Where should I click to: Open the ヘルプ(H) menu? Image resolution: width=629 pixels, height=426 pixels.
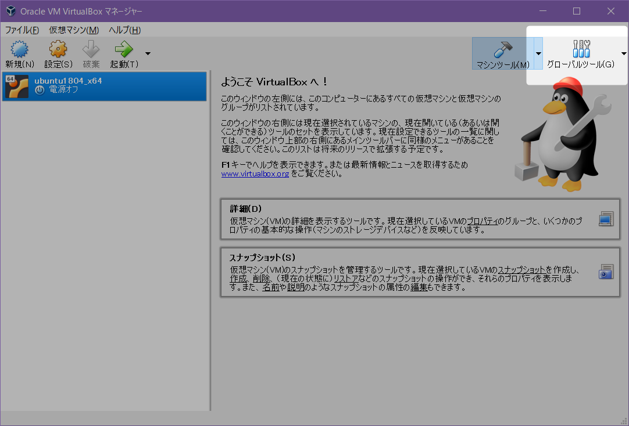(x=124, y=30)
